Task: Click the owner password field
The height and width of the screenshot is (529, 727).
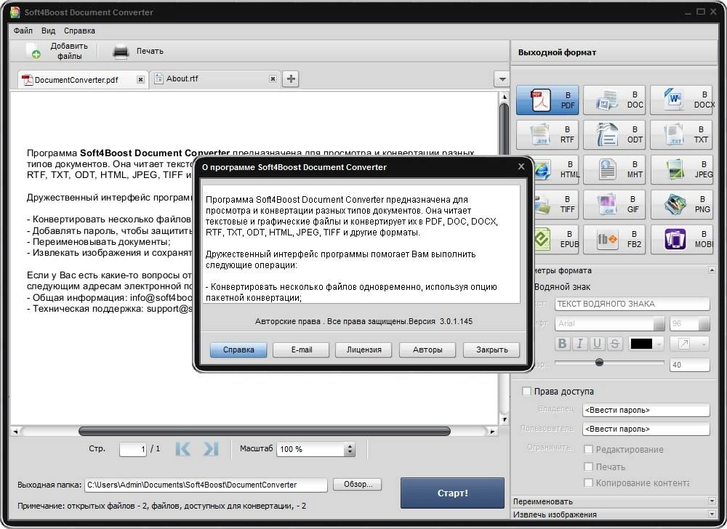Action: click(646, 410)
